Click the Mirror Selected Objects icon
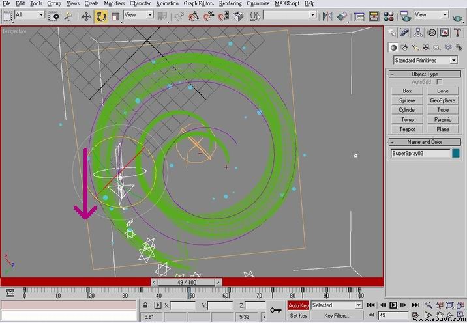This screenshot has height=323, width=467. 327,16
